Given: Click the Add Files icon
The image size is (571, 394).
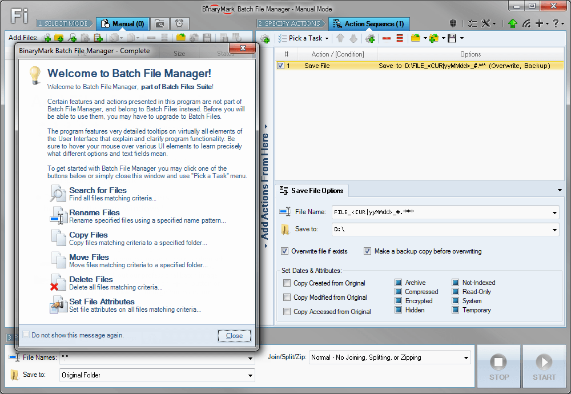Looking at the screenshot, I should [46, 38].
